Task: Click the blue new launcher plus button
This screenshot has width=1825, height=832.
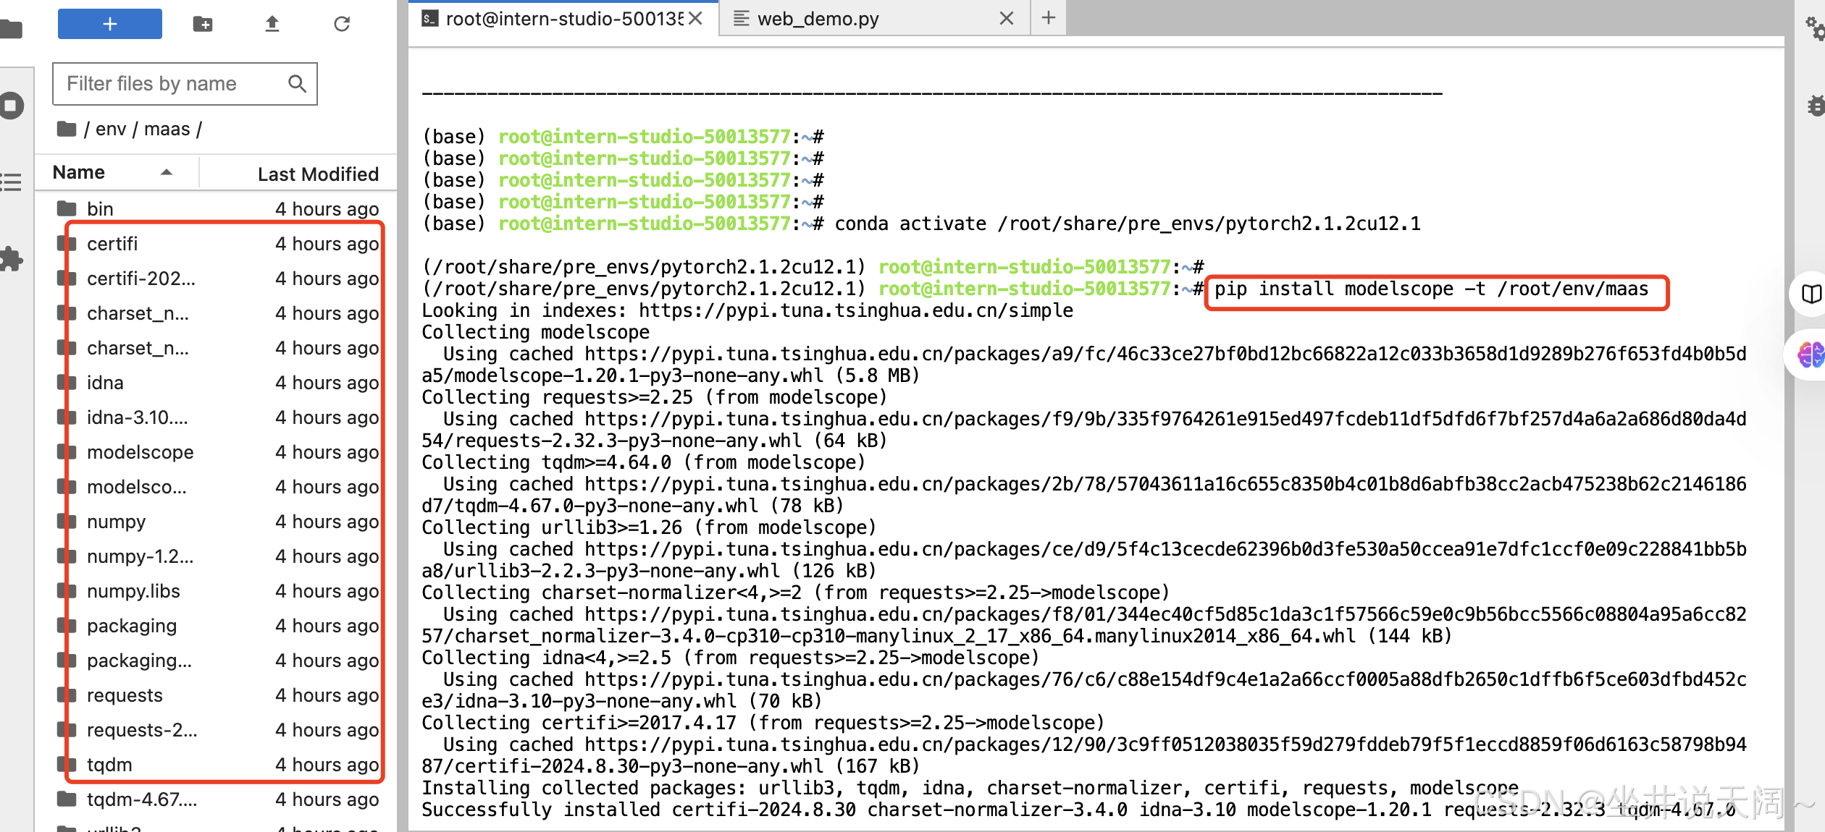Action: (x=109, y=24)
